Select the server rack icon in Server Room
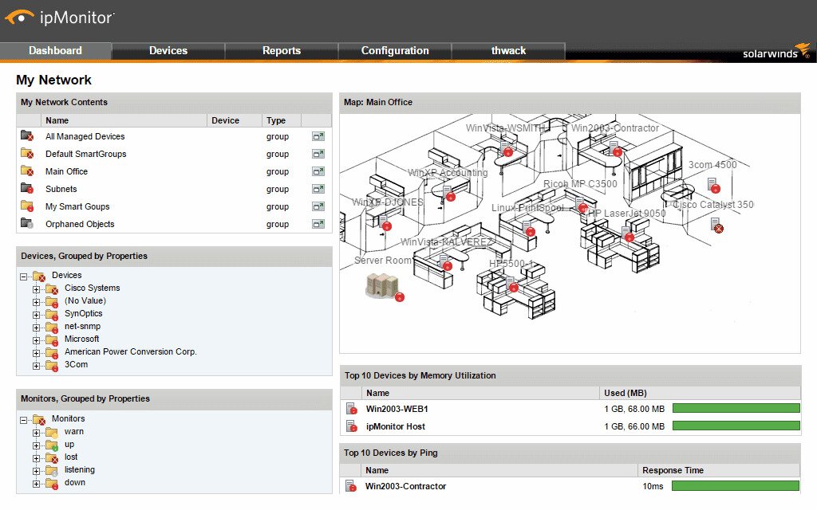 click(381, 285)
